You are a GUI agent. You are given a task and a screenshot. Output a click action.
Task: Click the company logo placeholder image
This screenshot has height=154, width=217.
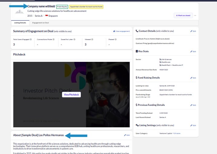(x=19, y=12)
